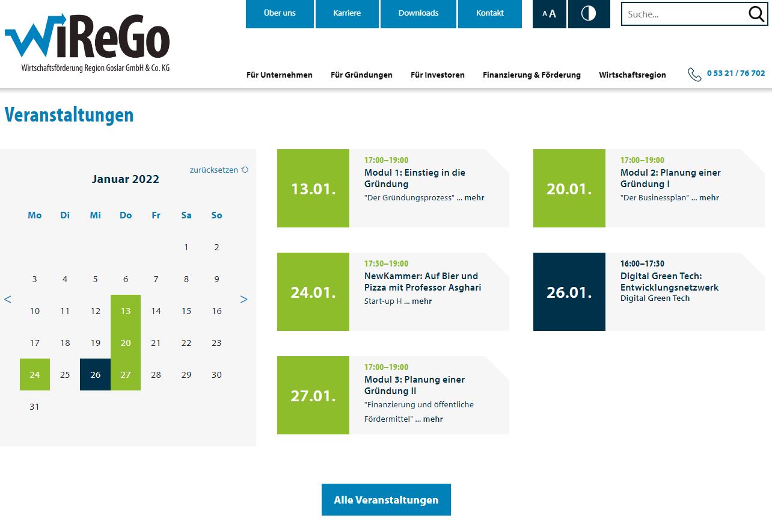Click the Kontakt button
This screenshot has width=772, height=524.
(489, 13)
